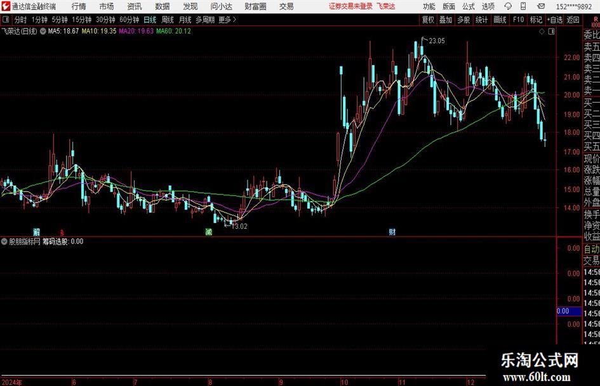
Task: Switch to 月线 monthly period
Action: (x=185, y=20)
